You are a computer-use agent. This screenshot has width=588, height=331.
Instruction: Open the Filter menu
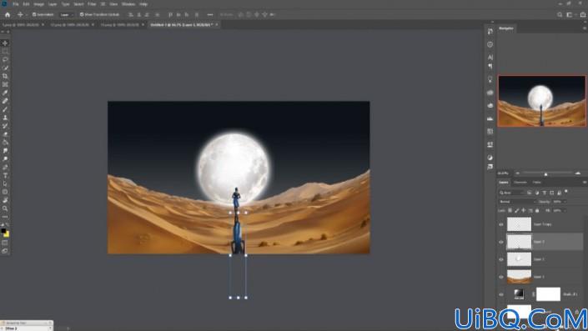[92, 4]
